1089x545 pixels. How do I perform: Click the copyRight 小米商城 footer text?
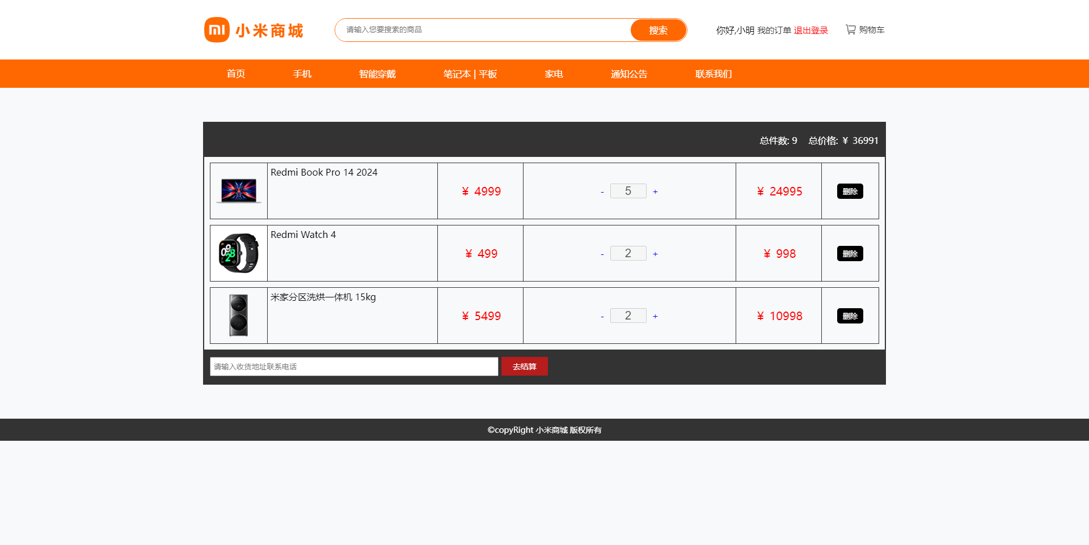click(x=544, y=430)
